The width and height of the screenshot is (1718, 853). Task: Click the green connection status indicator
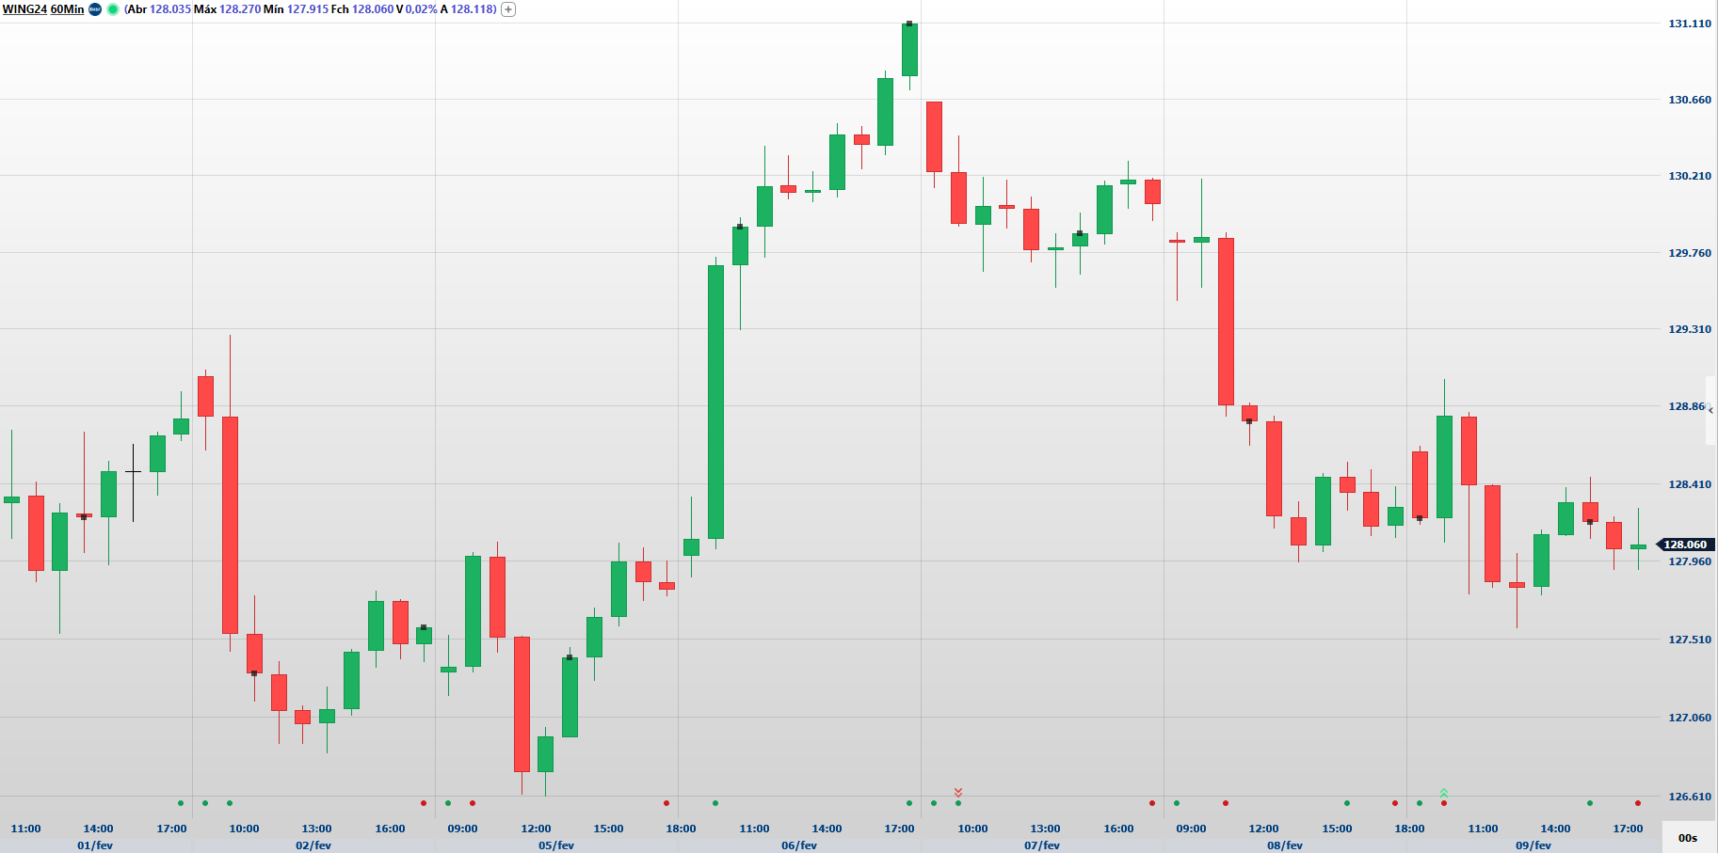113,9
